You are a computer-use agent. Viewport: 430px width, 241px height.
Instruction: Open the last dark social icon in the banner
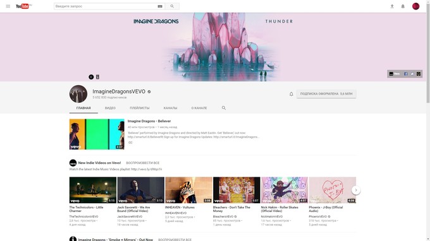click(419, 74)
